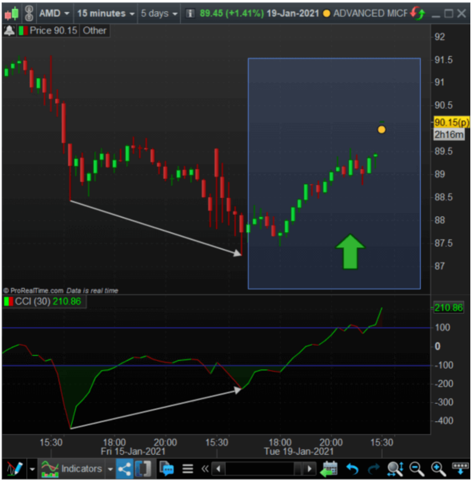This screenshot has height=482, width=472.
Task: Open the hamburger list menu
Action: click(188, 468)
